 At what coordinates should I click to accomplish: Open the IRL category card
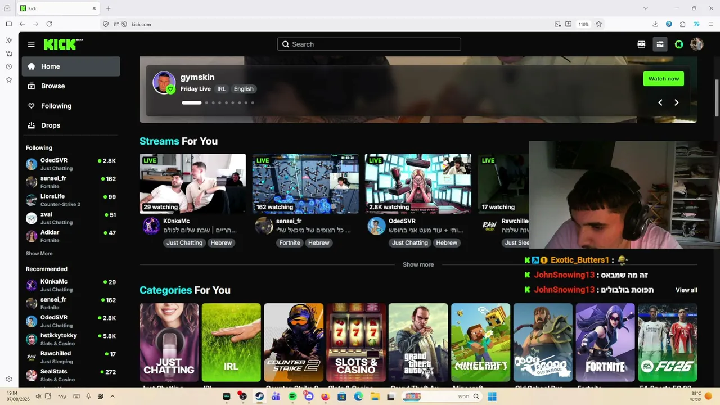pos(231,343)
